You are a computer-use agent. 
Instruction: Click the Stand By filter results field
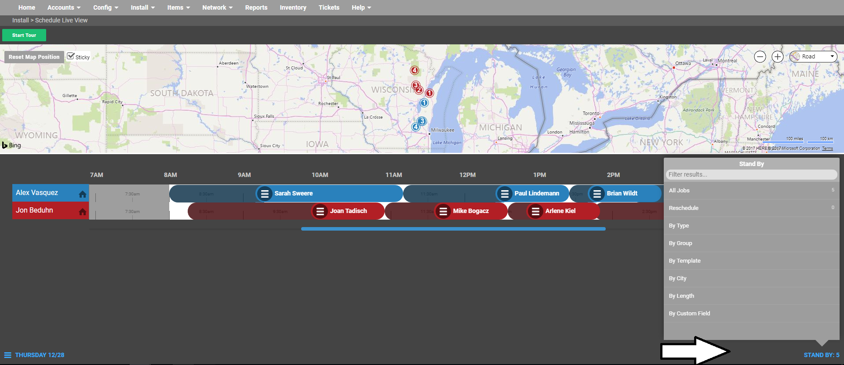pos(751,174)
